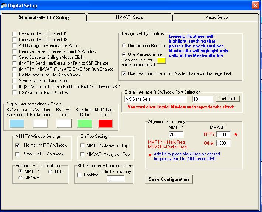The width and height of the screenshot is (262, 212).
Task: Click the font size field showing 10
Action: coord(203,99)
